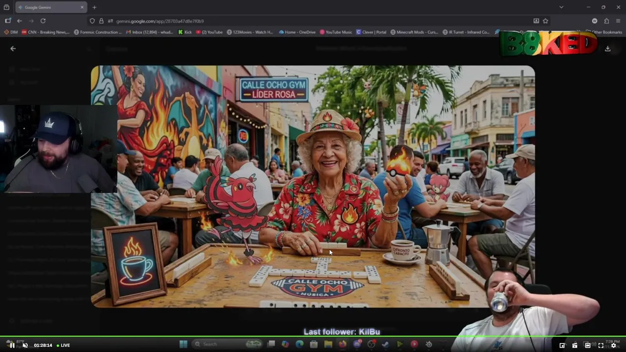Open the Home - OneDrive bookmark
Screen dimensions: 626x352
(x=297, y=32)
